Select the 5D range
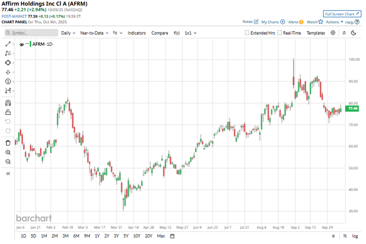366x244 pixels. pyautogui.click(x=33, y=236)
